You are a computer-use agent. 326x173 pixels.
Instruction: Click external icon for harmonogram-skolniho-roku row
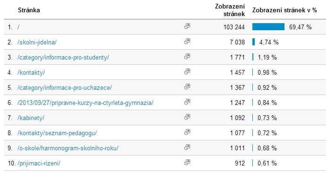[x=187, y=147]
